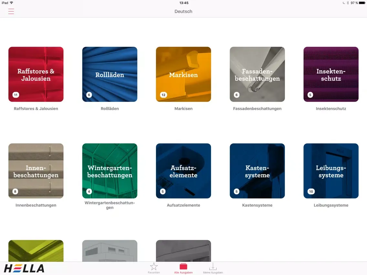Open the yellow-green partially visible tile
Viewport: 367px width, 275px height.
[36, 251]
